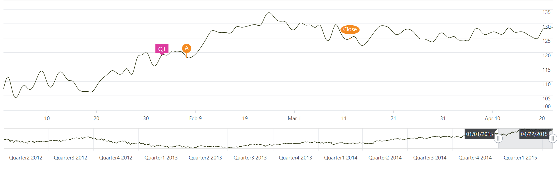Choose Quarter1 2013 on the range axis
Viewport: 557px width, 181px height.
tap(161, 158)
